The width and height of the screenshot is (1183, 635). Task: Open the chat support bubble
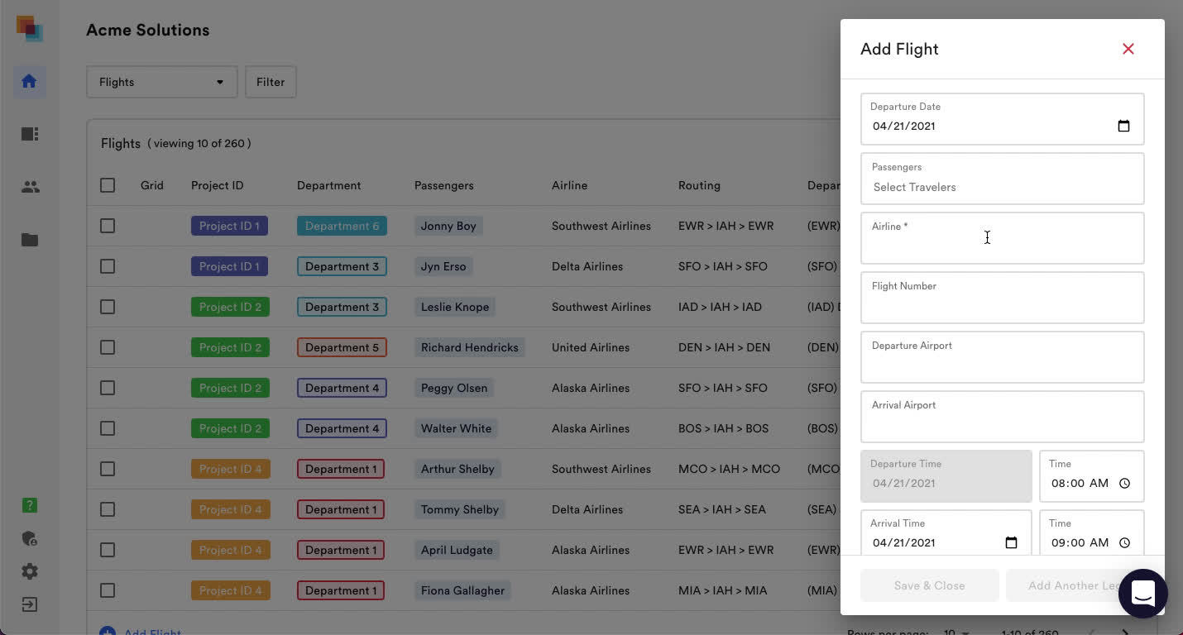coord(1143,593)
